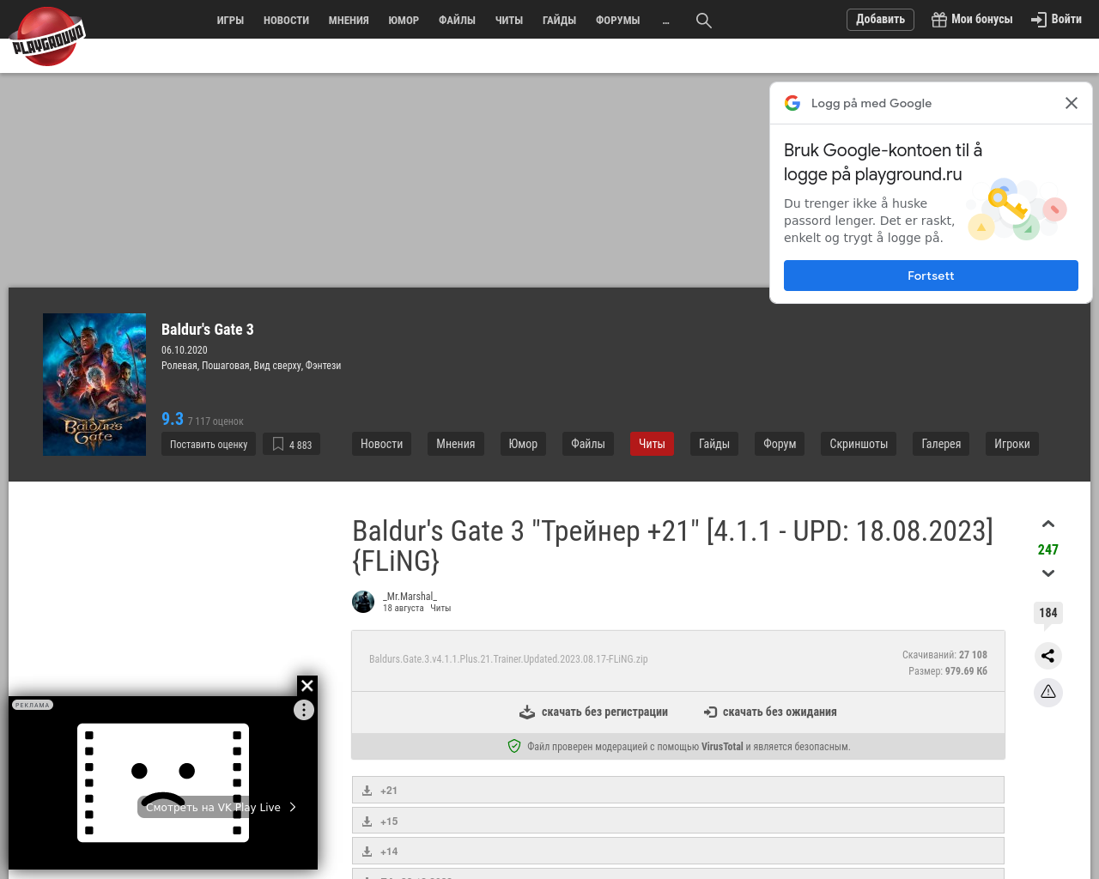
Task: Click the Fortsett button
Action: (x=931, y=276)
